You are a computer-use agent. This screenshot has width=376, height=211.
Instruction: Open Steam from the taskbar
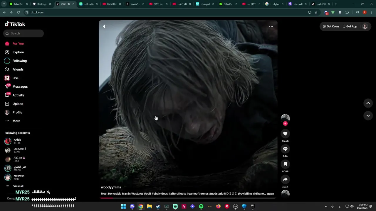click(x=158, y=206)
